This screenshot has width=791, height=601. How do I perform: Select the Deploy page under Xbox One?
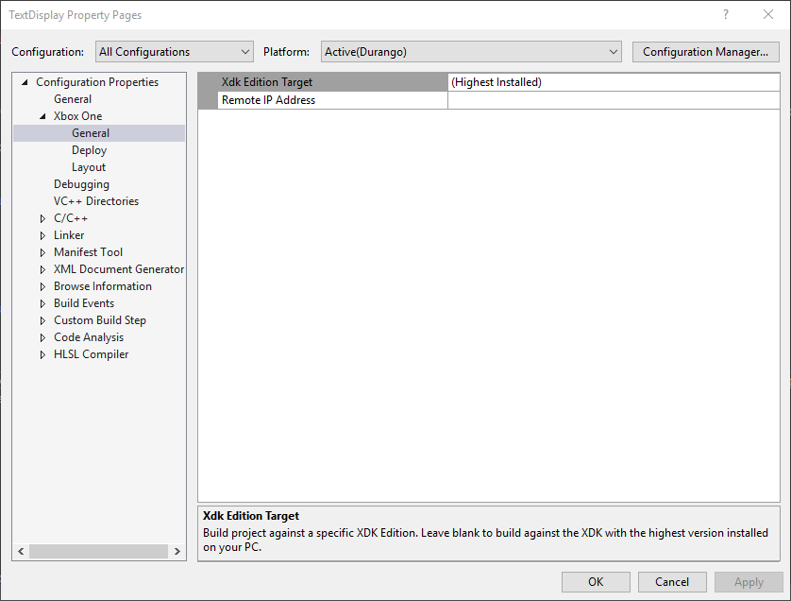(90, 150)
